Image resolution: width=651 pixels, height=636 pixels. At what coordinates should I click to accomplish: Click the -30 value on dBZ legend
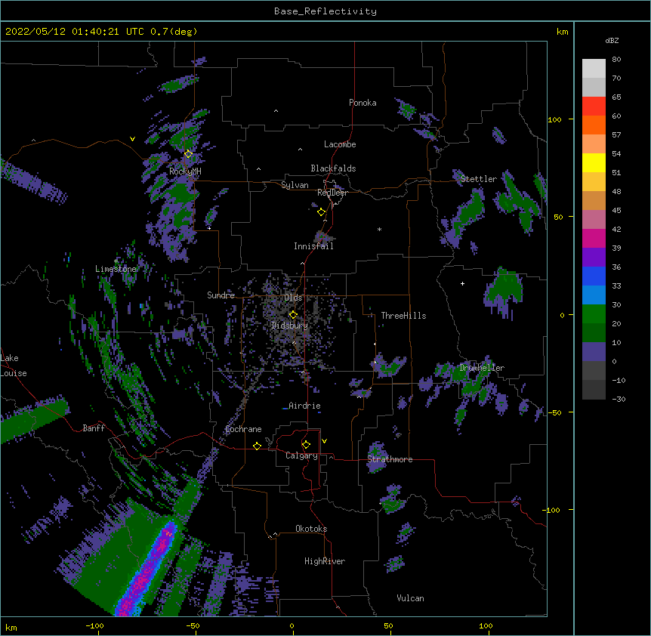[619, 399]
